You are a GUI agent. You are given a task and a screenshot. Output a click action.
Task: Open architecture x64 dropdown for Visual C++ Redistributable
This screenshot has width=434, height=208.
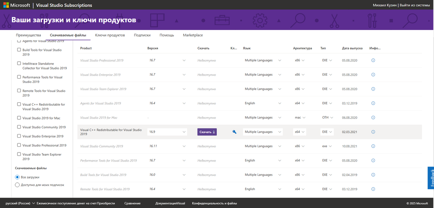[x=300, y=132]
